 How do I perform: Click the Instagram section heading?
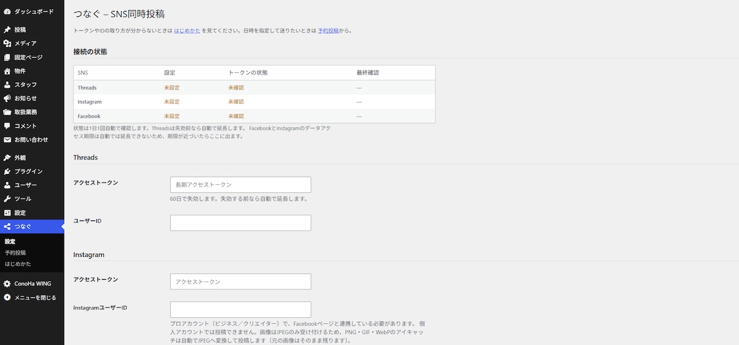pyautogui.click(x=89, y=254)
